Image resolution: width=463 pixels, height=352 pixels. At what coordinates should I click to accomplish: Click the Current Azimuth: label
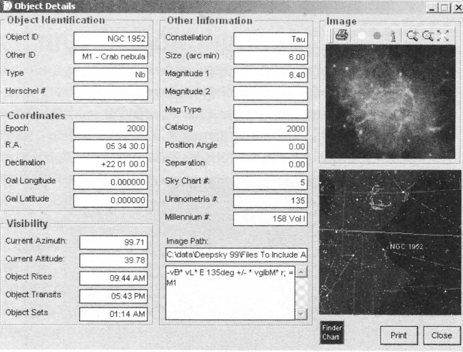(x=36, y=241)
